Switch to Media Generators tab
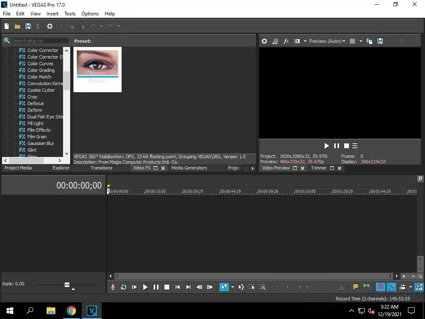Screen dimensions: 425x319 [189, 168]
